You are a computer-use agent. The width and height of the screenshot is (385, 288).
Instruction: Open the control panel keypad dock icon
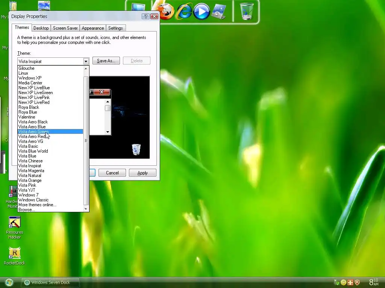click(x=218, y=12)
